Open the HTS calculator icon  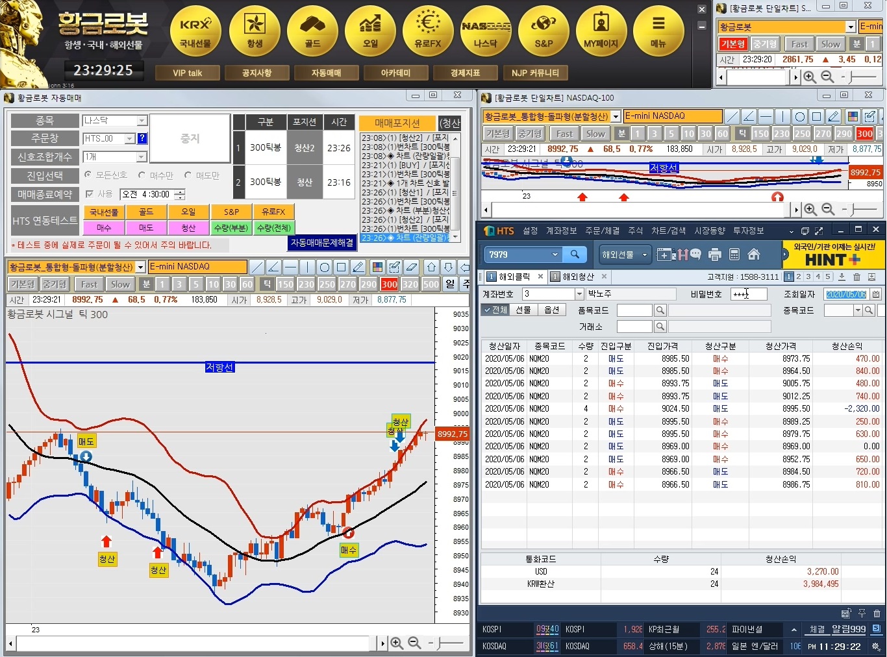pos(734,254)
